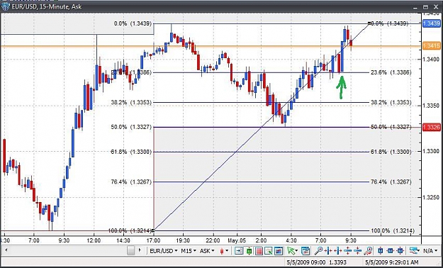This screenshot has width=443, height=268.
Task: Open the chart properties list icon
Action: point(305,251)
